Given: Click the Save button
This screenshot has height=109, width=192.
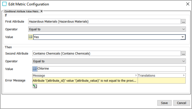Looking at the screenshot, I should coord(164,103).
